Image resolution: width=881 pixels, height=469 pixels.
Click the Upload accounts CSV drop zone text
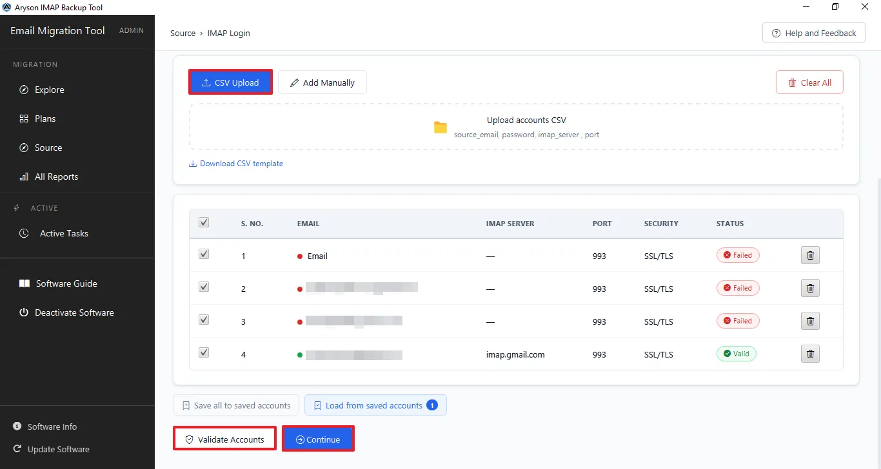click(526, 120)
